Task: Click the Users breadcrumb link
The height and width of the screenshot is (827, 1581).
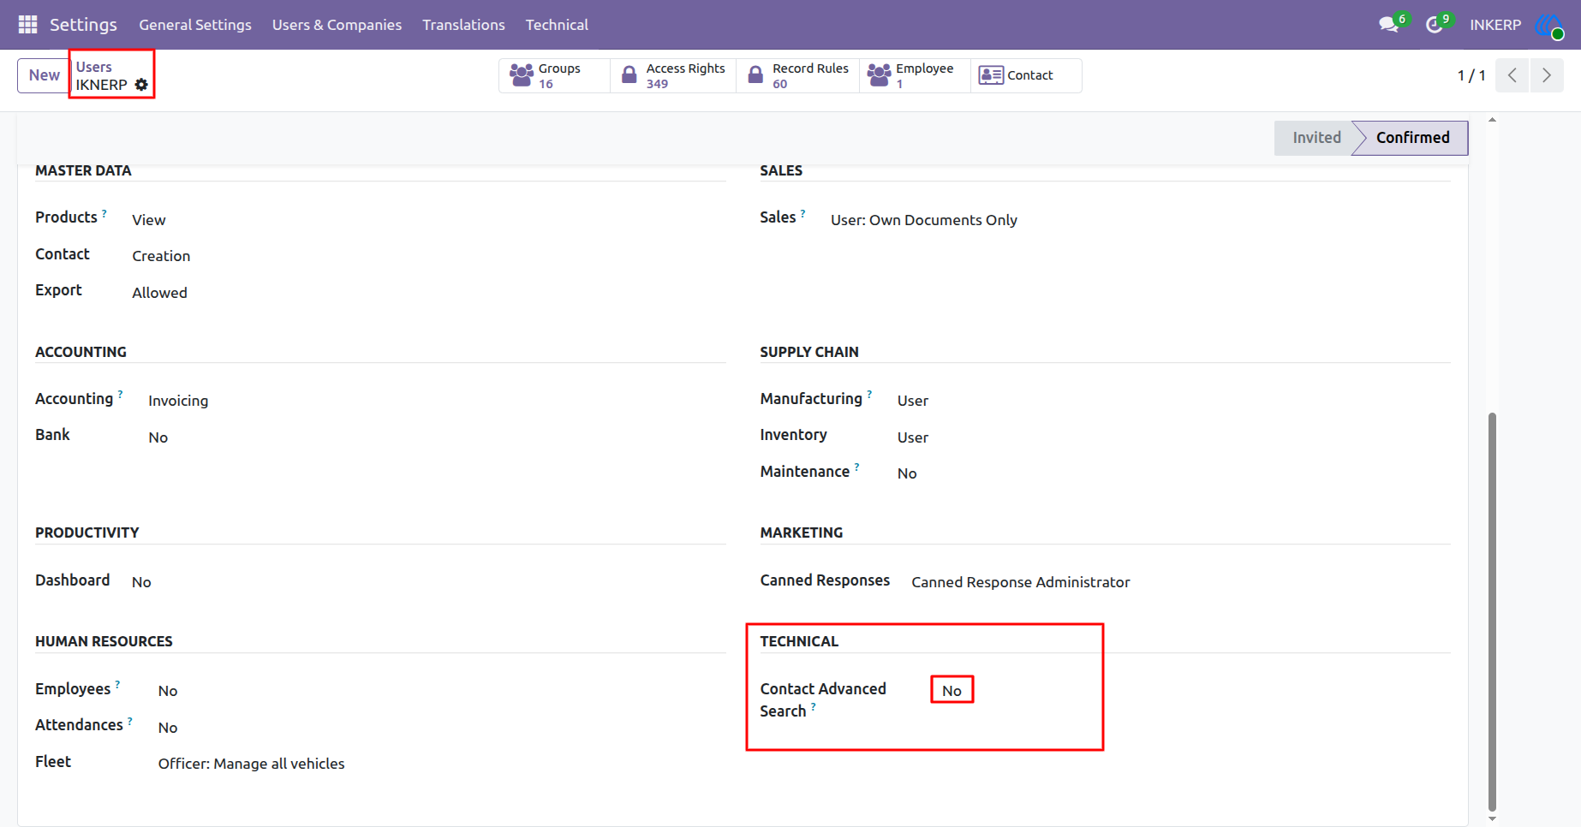Action: pos(94,67)
